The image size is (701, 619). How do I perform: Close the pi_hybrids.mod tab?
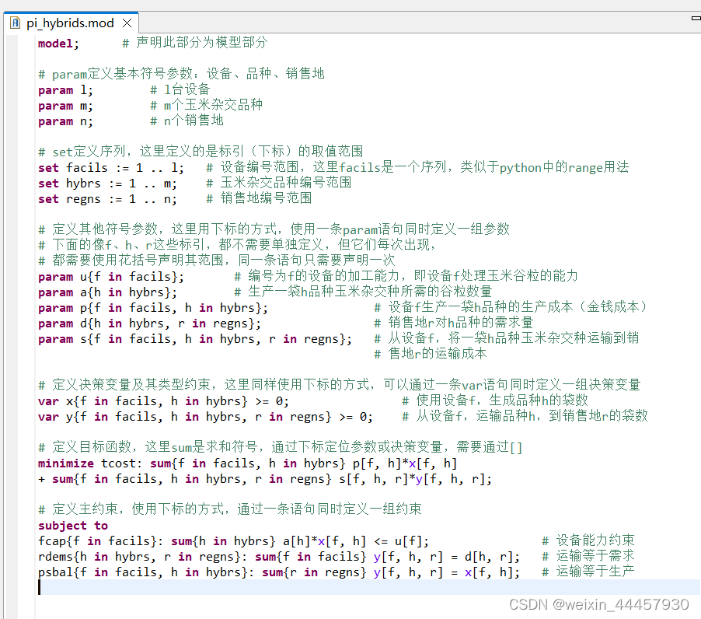[127, 23]
